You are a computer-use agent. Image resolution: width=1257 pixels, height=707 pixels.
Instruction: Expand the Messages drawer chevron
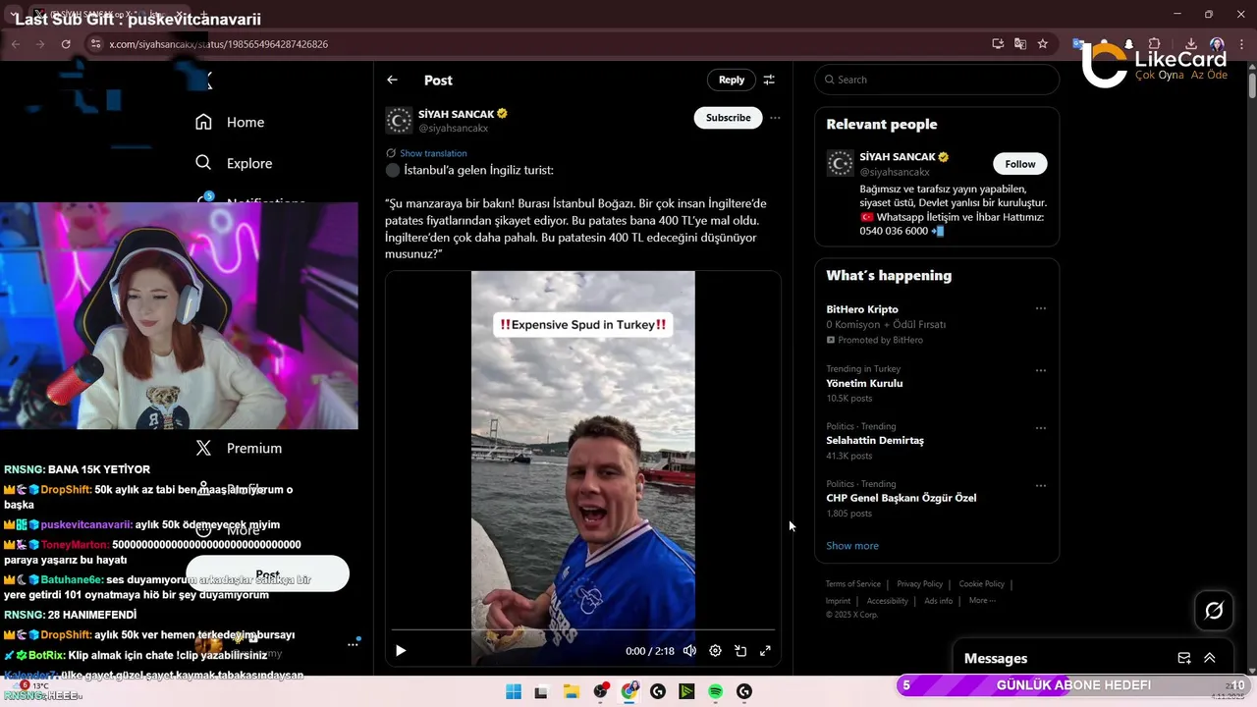1210,658
